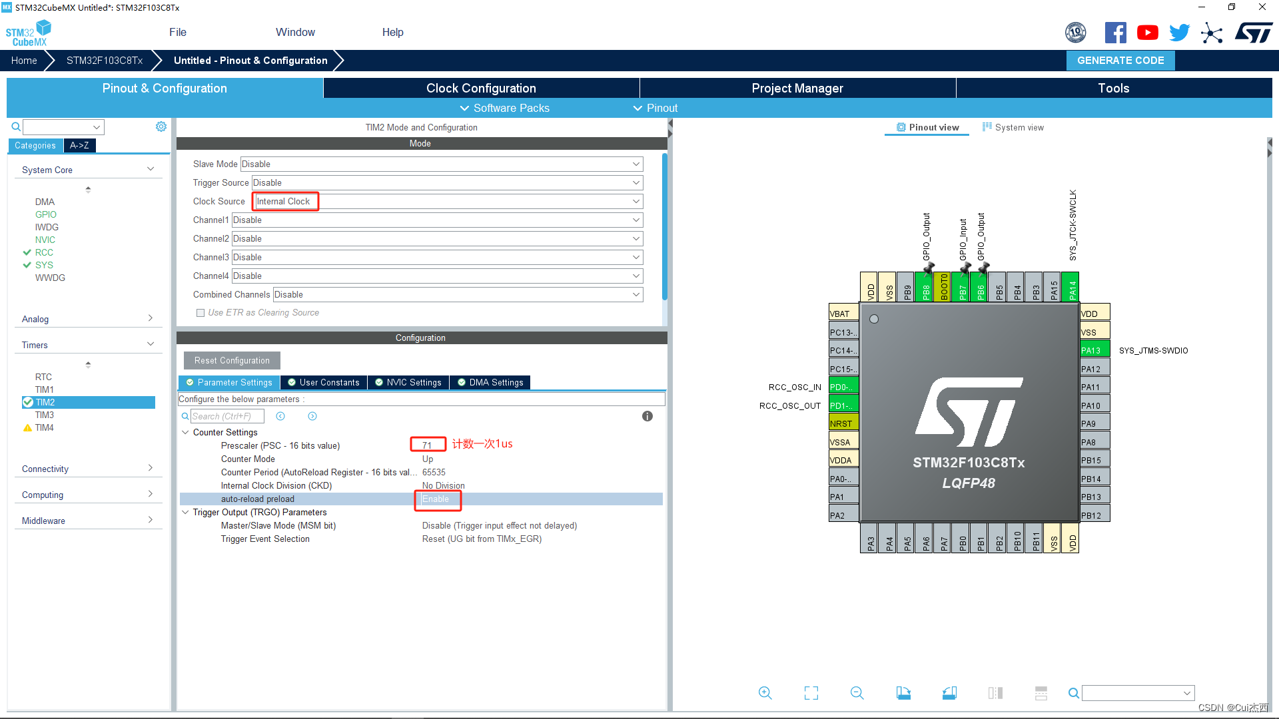The image size is (1279, 719).
Task: Click the peripheral search magnifier icon
Action: click(x=16, y=126)
